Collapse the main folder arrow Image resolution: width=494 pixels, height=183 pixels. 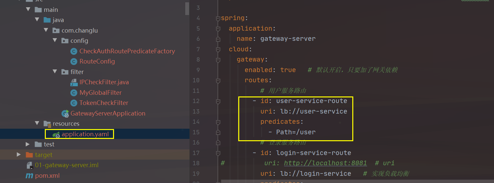coord(28,10)
